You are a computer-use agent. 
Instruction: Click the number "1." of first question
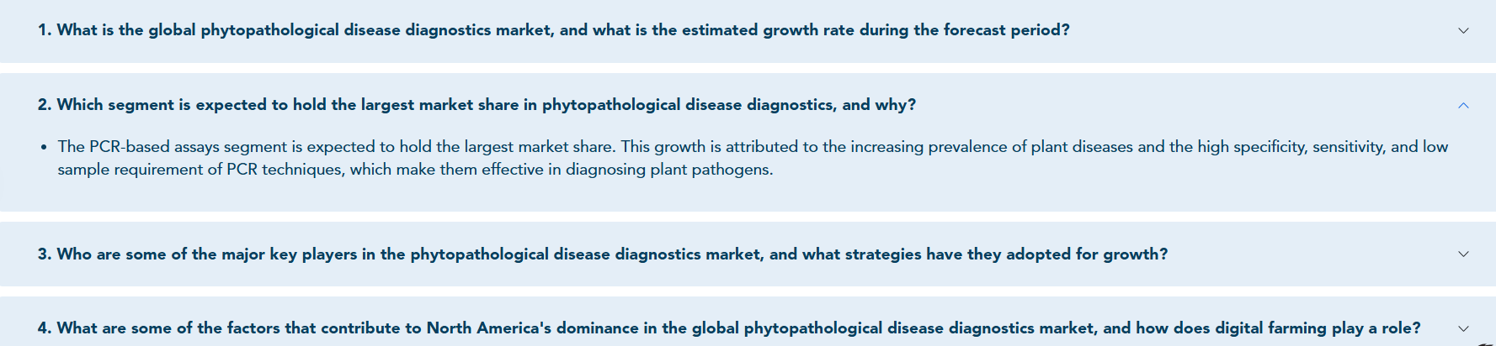[x=45, y=30]
